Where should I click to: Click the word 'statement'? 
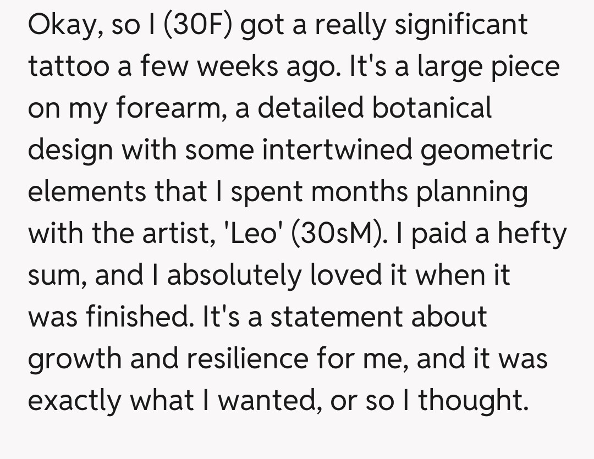point(340,317)
